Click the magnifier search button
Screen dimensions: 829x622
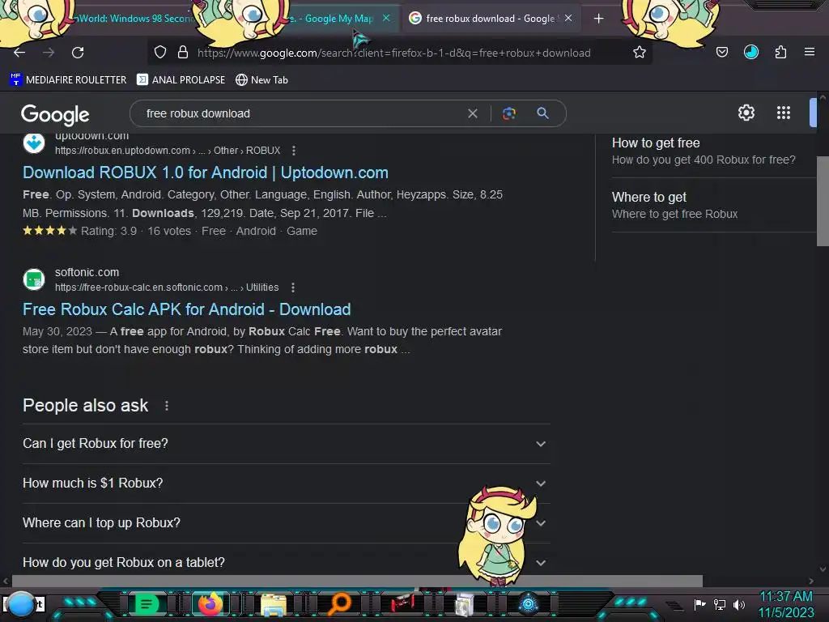[x=542, y=113]
